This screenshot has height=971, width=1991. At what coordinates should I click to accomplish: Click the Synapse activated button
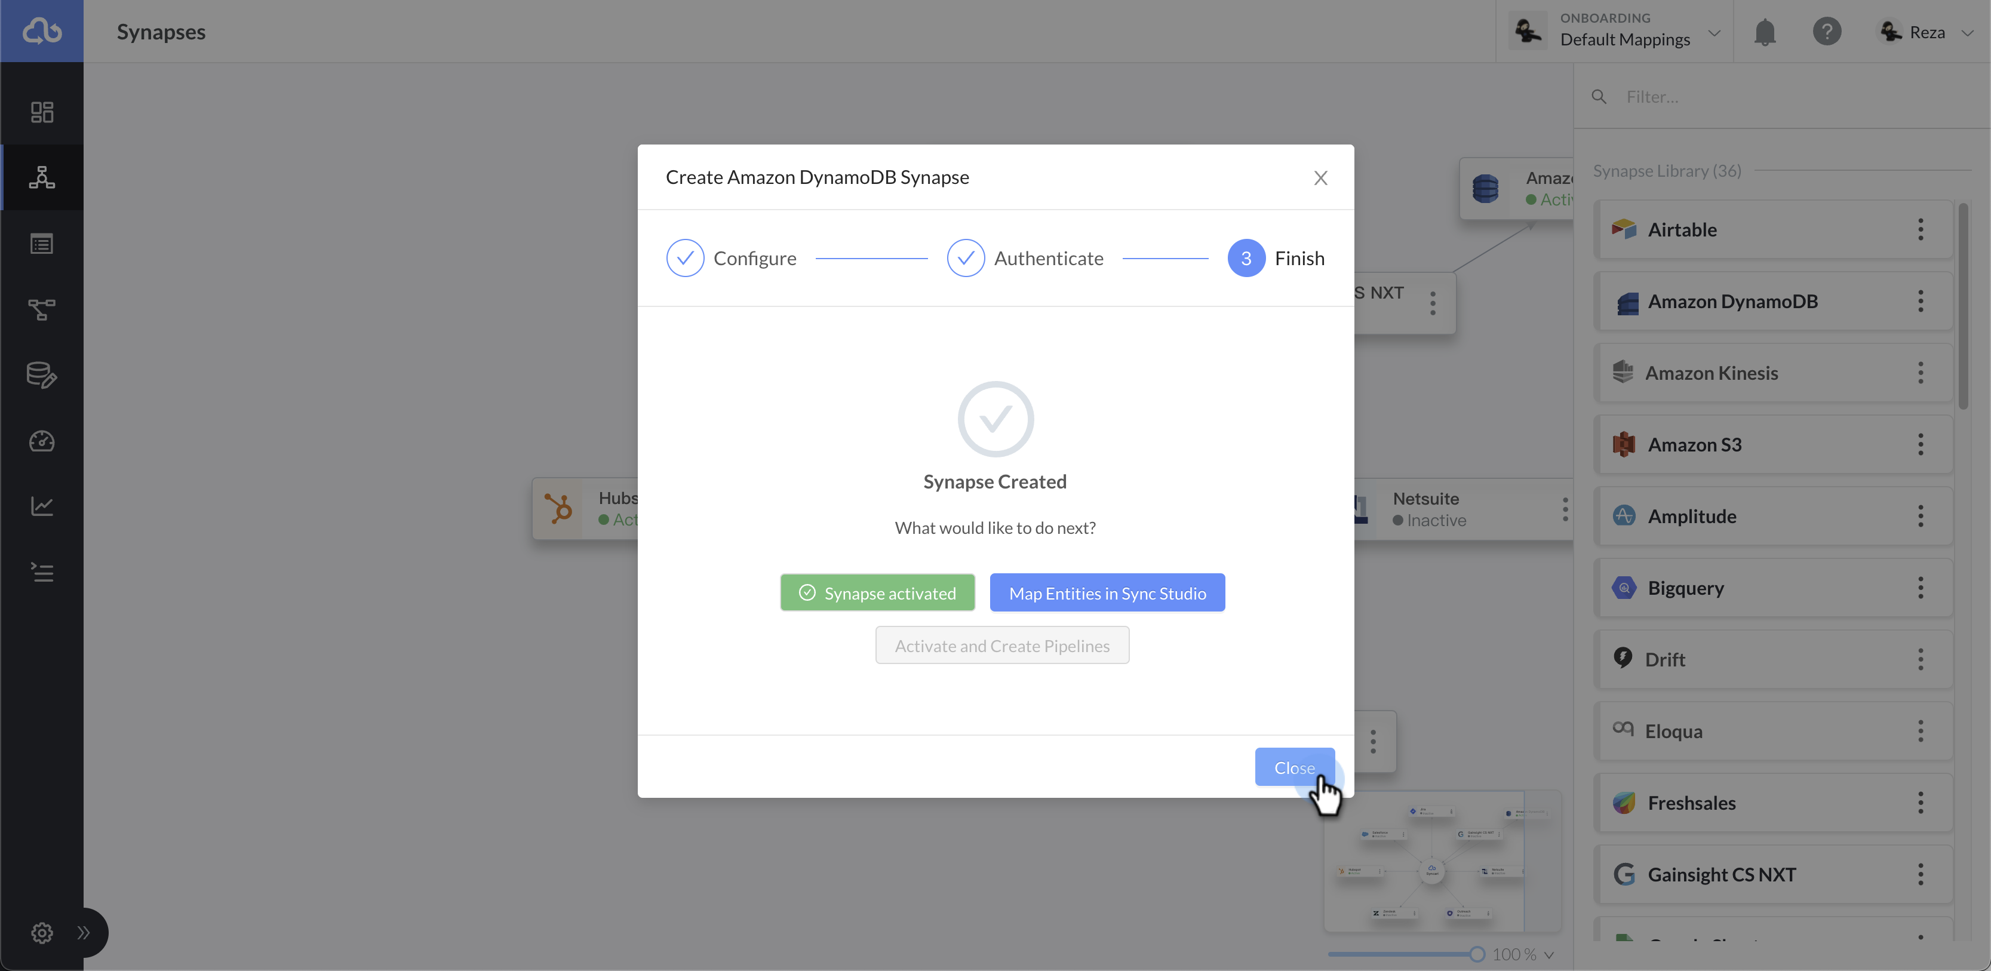pyautogui.click(x=877, y=593)
